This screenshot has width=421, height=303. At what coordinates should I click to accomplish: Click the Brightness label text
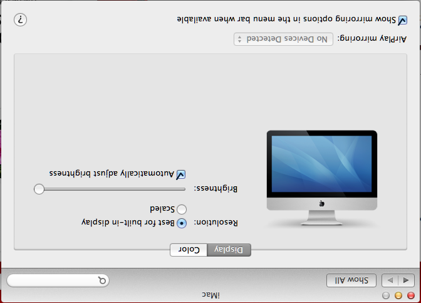pos(216,188)
